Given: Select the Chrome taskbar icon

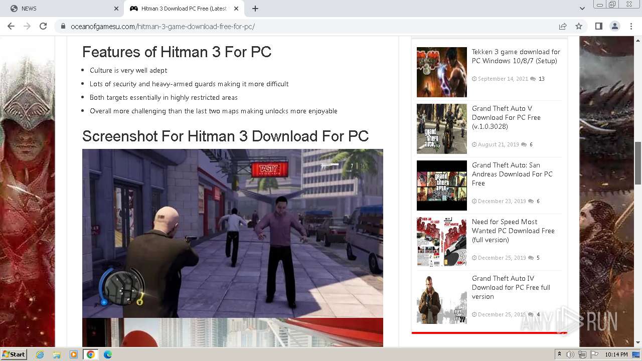Looking at the screenshot, I should click(91, 354).
